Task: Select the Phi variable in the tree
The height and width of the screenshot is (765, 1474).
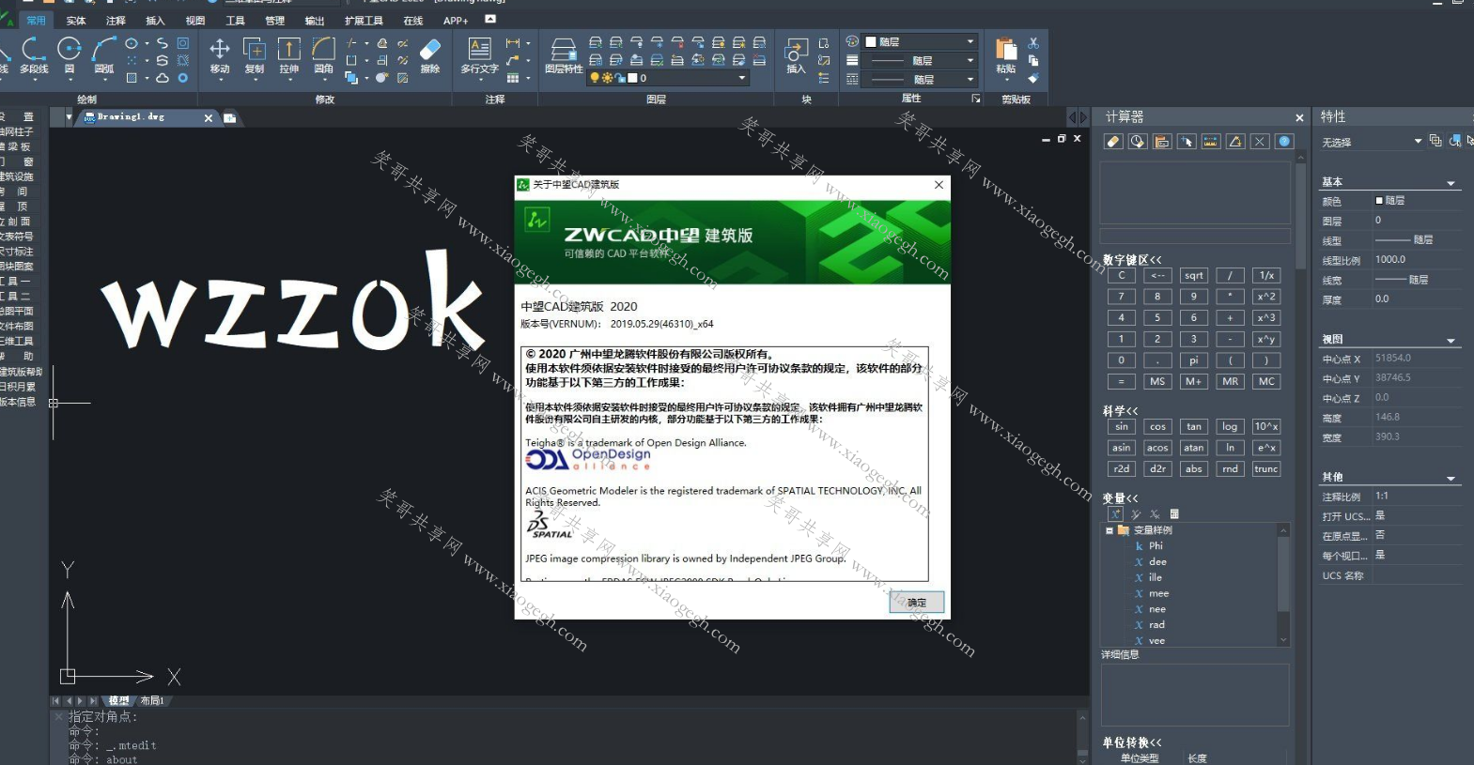Action: (x=1156, y=545)
